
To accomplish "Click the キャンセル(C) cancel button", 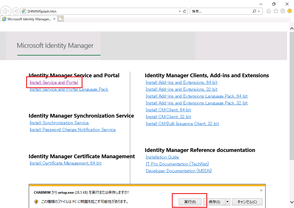I will 247,202.
